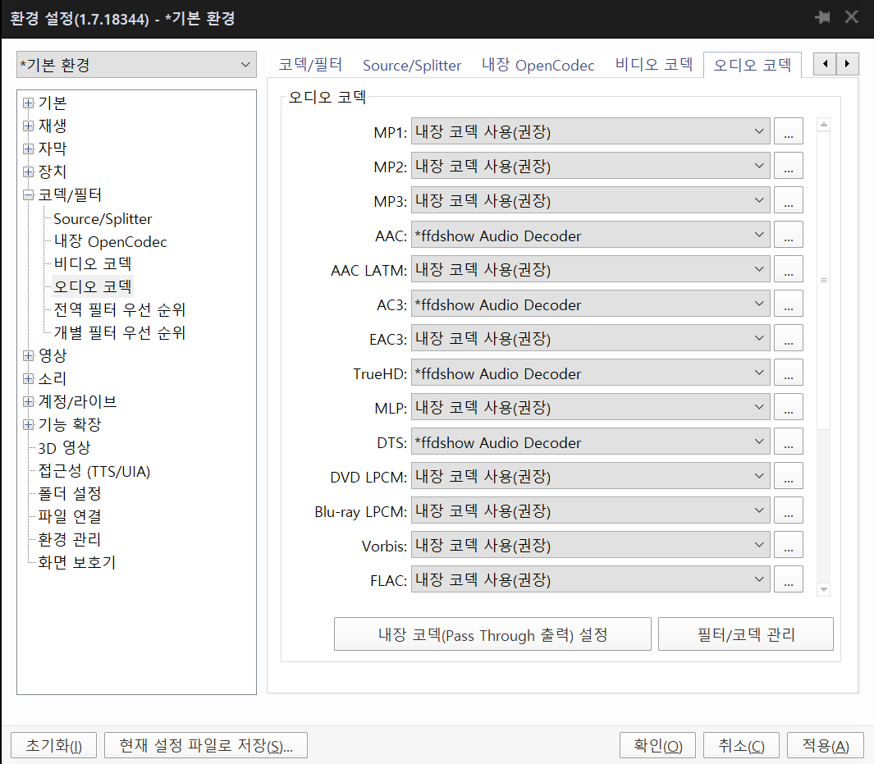Viewport: 874px width, 764px height.
Task: Select 개별 필터 우선 순위 tree item
Action: tap(119, 332)
